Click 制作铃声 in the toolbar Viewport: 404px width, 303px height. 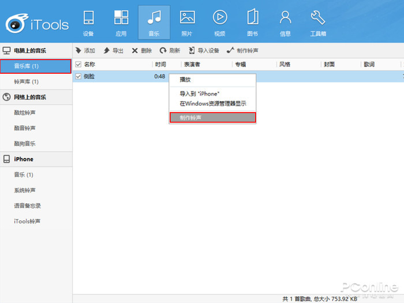pos(242,51)
